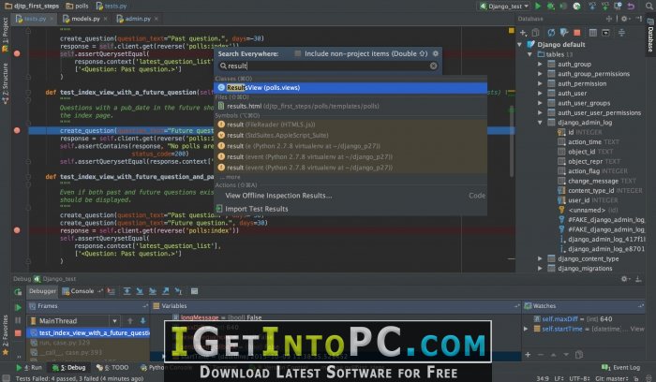Clear the search field with X icon
The width and height of the screenshot is (656, 382).
pos(433,66)
